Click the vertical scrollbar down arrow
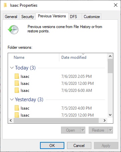 tap(110, 115)
